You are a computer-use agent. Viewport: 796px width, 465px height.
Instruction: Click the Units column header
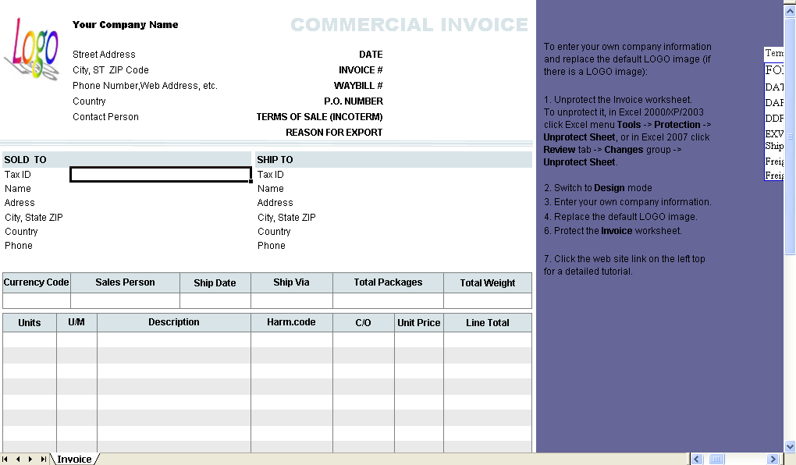pos(30,322)
